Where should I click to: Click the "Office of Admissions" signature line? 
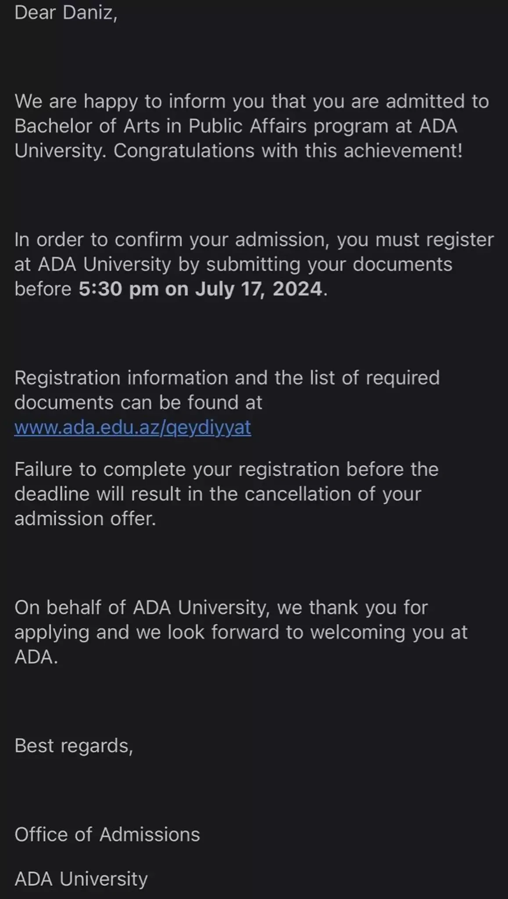(107, 834)
